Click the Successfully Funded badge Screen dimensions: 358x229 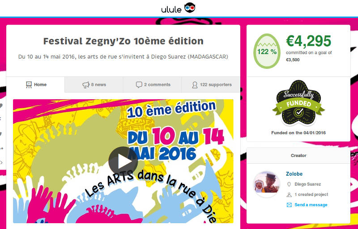click(x=298, y=103)
